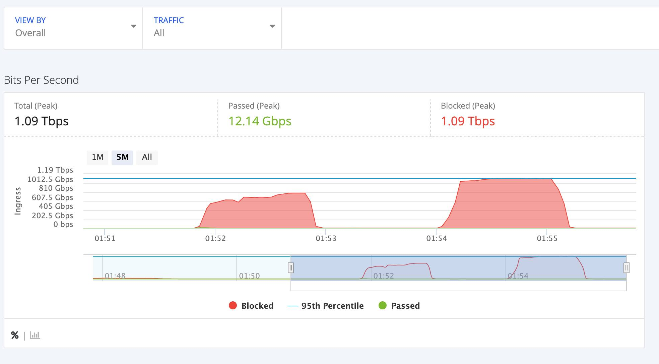659x364 pixels.
Task: Expand the TRAFFIC selector chevron
Action: 272,26
